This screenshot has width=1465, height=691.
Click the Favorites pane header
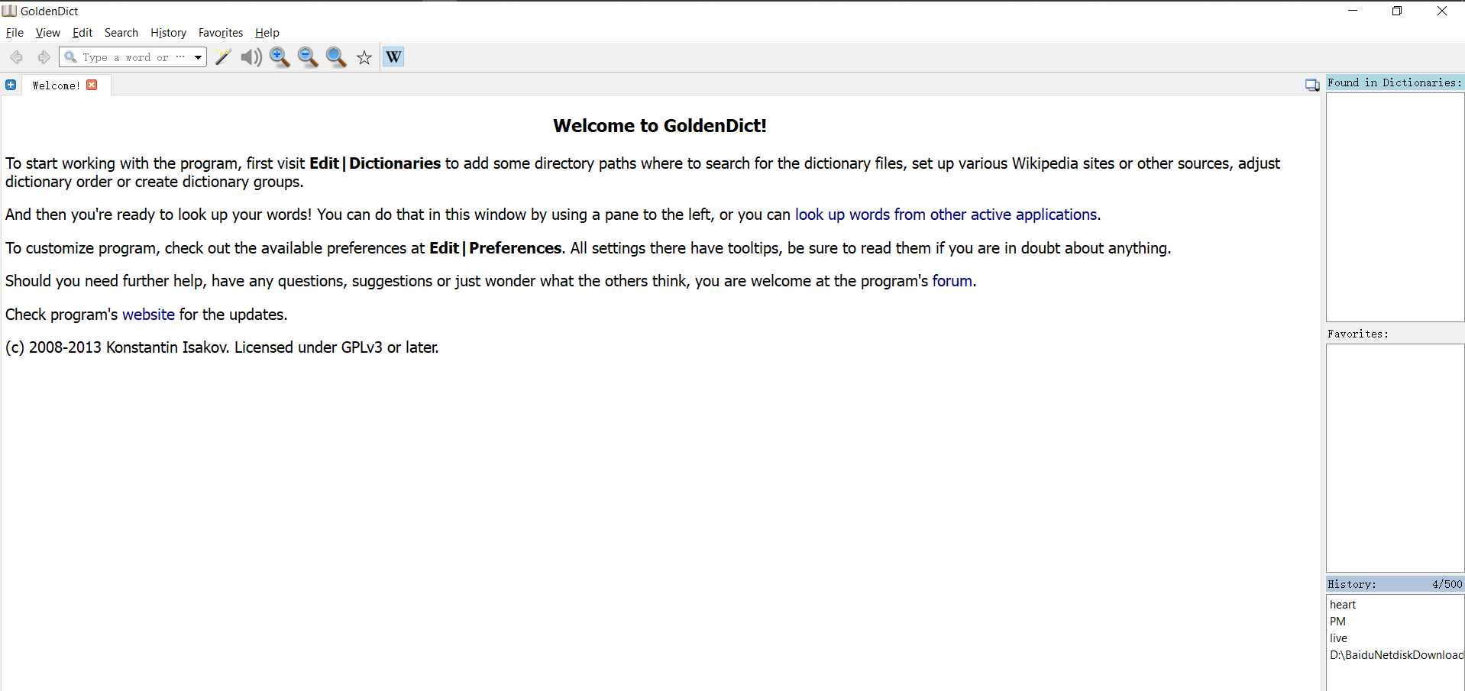tap(1395, 334)
